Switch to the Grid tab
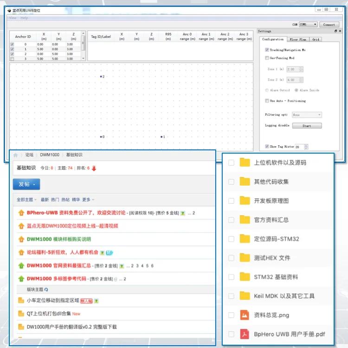 [316, 39]
